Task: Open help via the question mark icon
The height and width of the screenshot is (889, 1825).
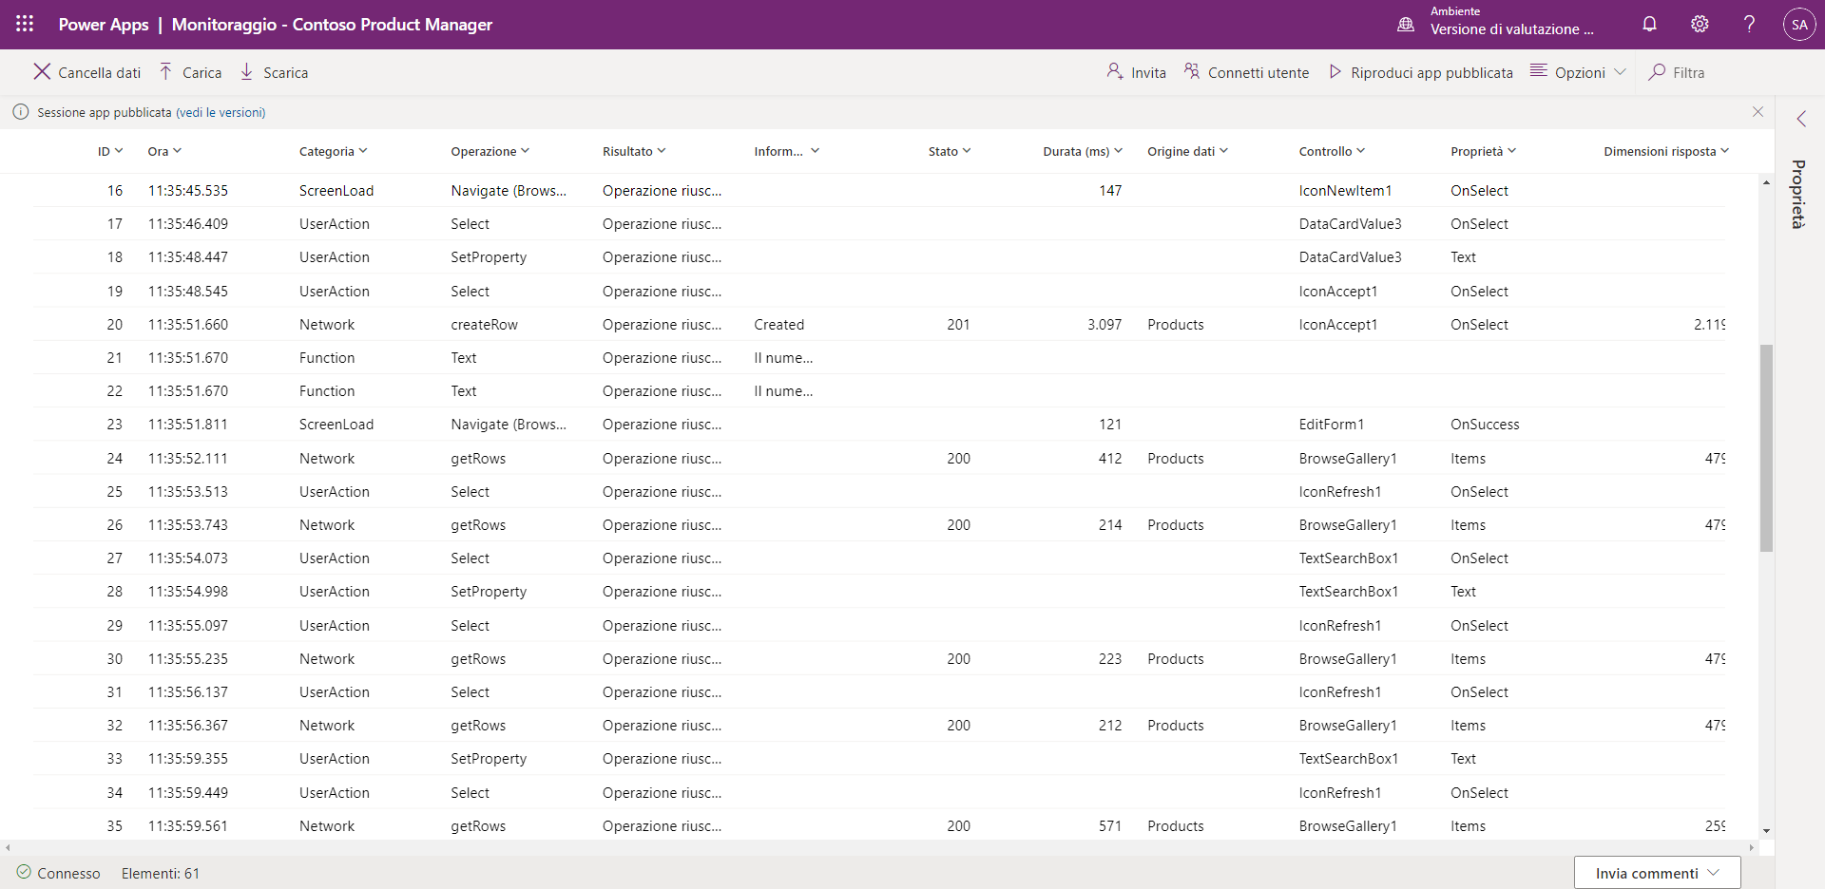Action: pyautogui.click(x=1749, y=24)
